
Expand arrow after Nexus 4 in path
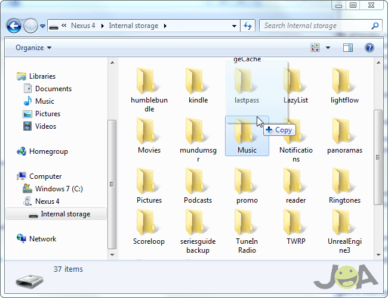click(x=102, y=26)
